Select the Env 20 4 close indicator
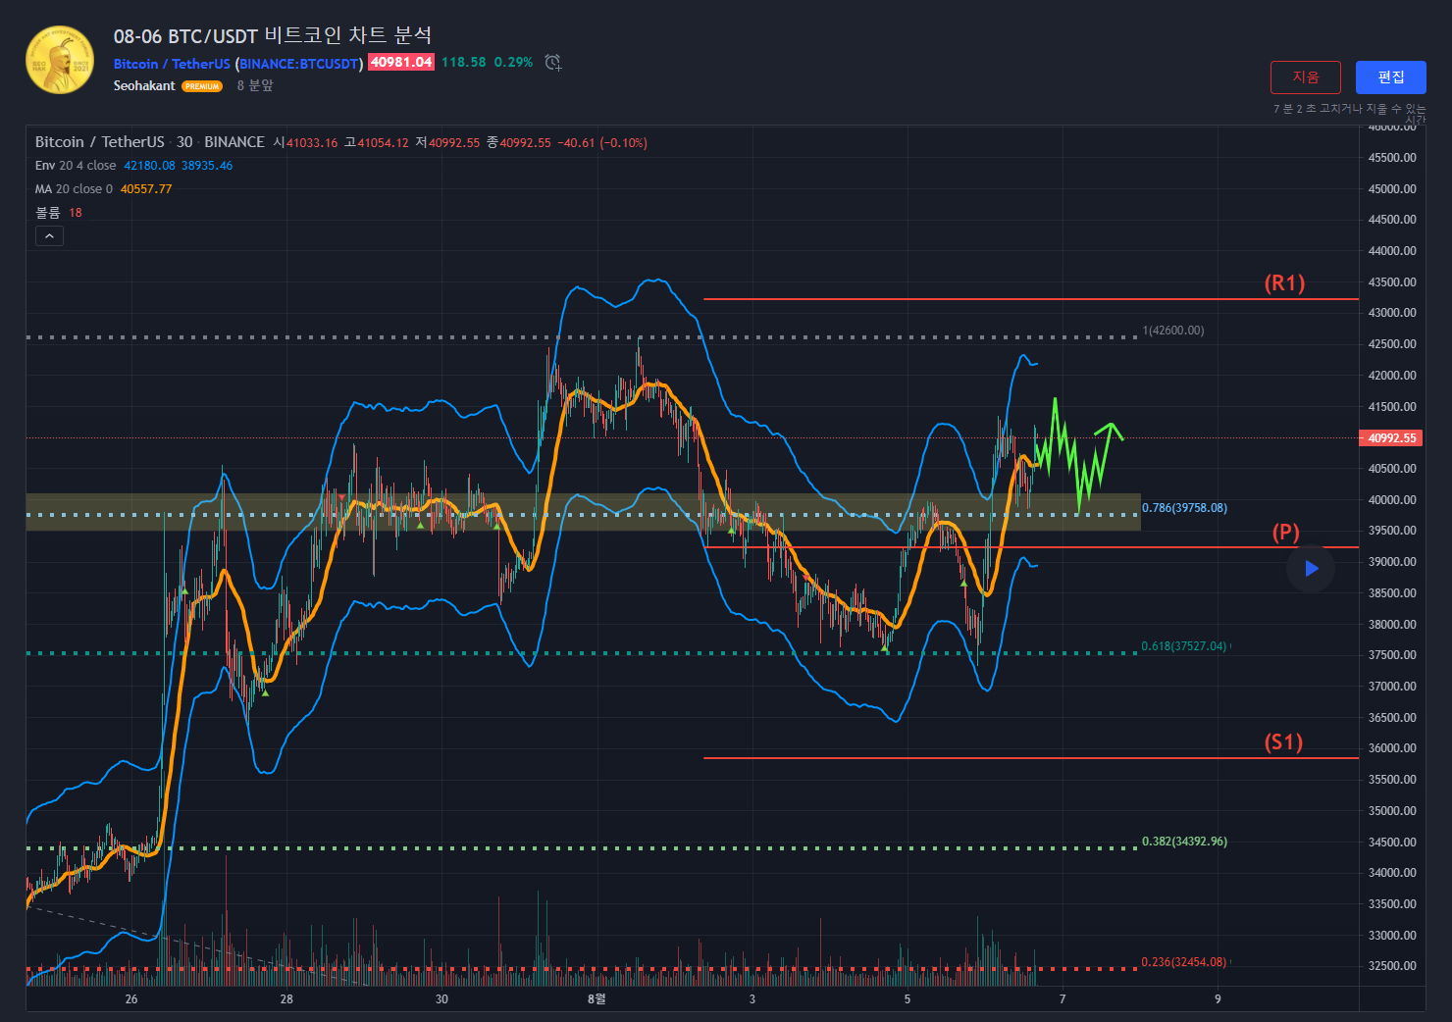The width and height of the screenshot is (1452, 1022). click(76, 166)
